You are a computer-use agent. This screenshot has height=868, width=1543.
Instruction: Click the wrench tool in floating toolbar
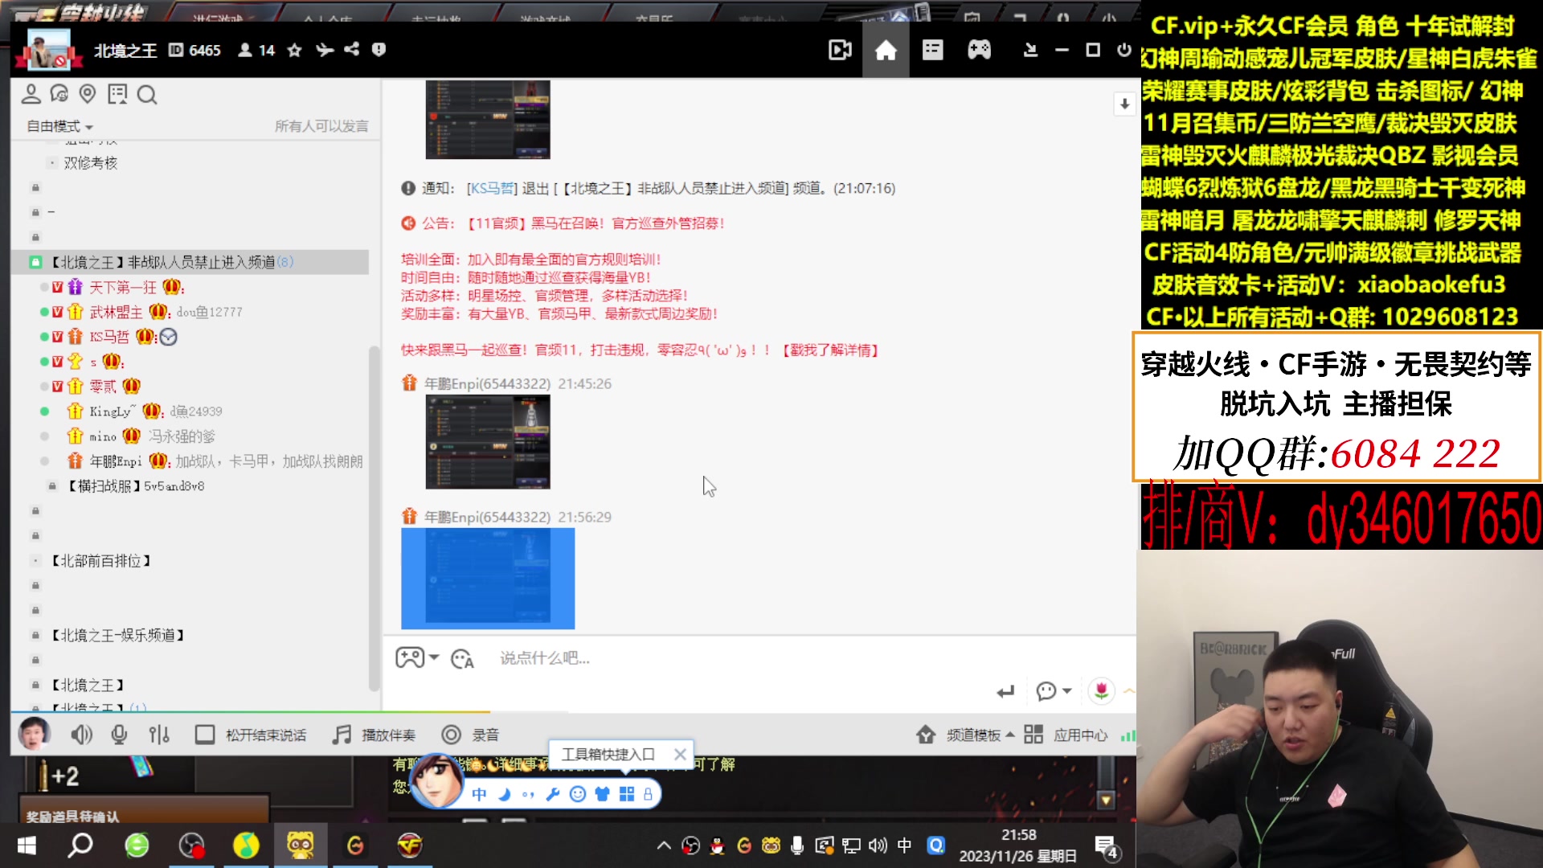coord(552,794)
